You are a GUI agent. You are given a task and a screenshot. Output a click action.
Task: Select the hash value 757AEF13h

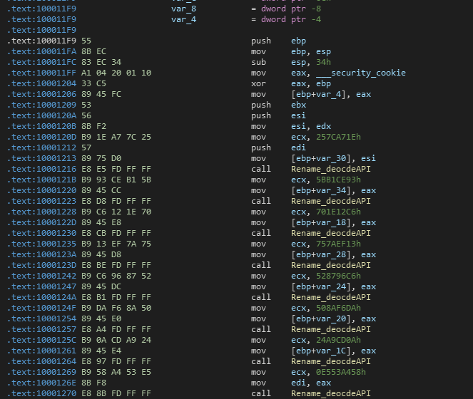(x=338, y=244)
